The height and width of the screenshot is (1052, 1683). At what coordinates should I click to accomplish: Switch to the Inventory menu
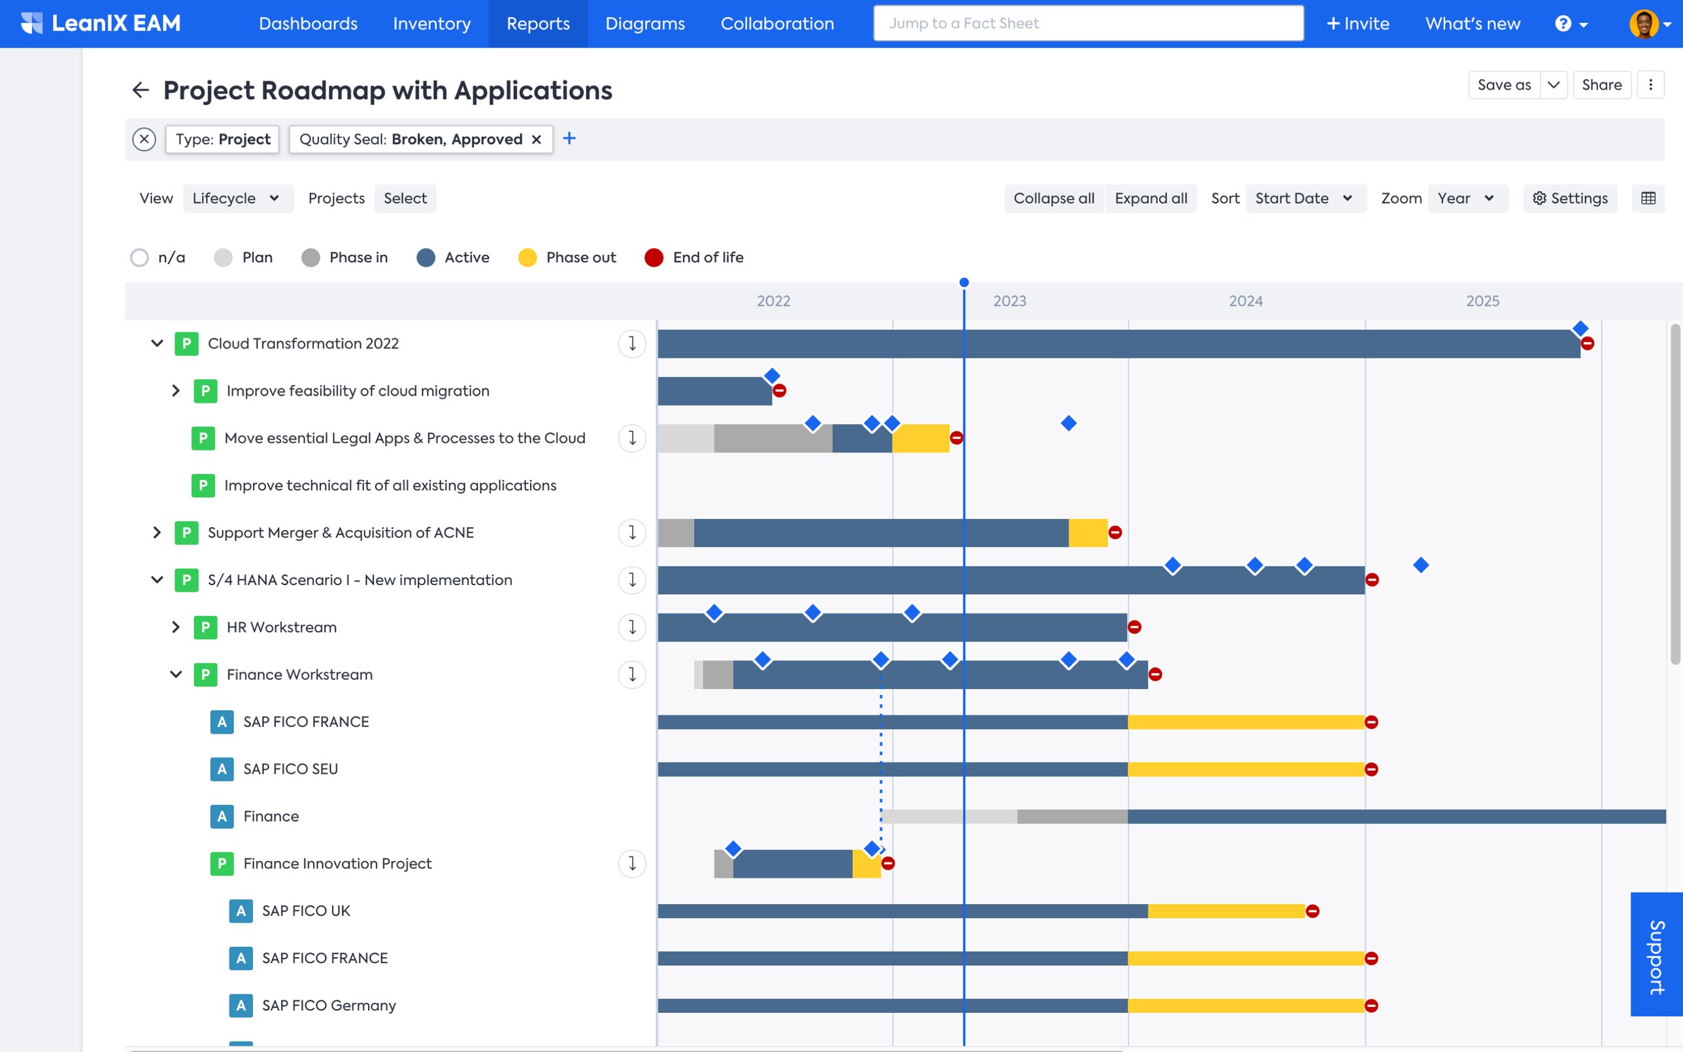pos(431,23)
